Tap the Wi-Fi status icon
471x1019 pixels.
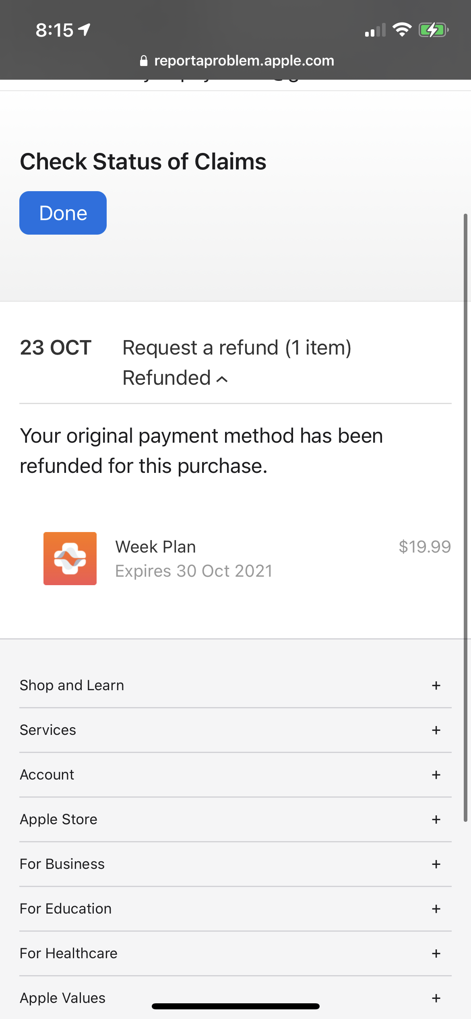pos(402,29)
